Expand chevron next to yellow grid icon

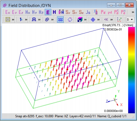(x=13, y=19)
